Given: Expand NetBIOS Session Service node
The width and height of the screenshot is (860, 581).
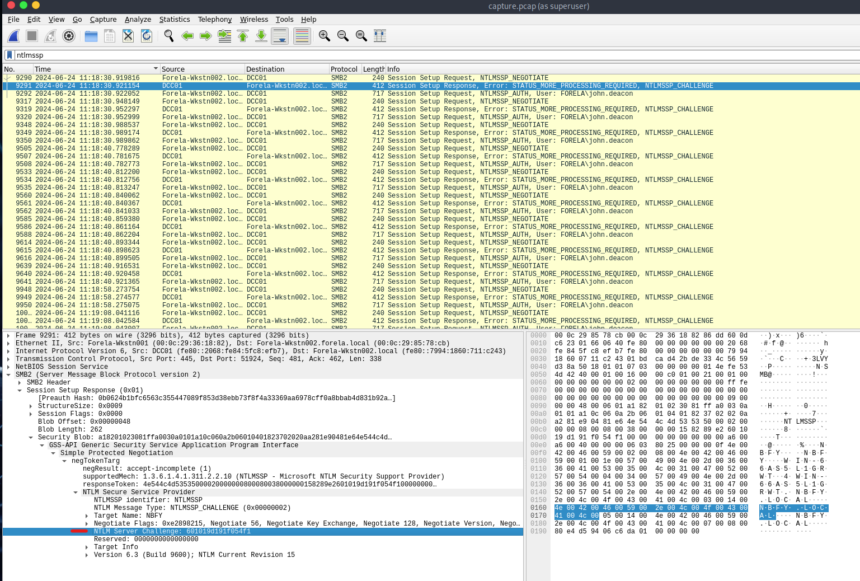Looking at the screenshot, I should tap(8, 367).
